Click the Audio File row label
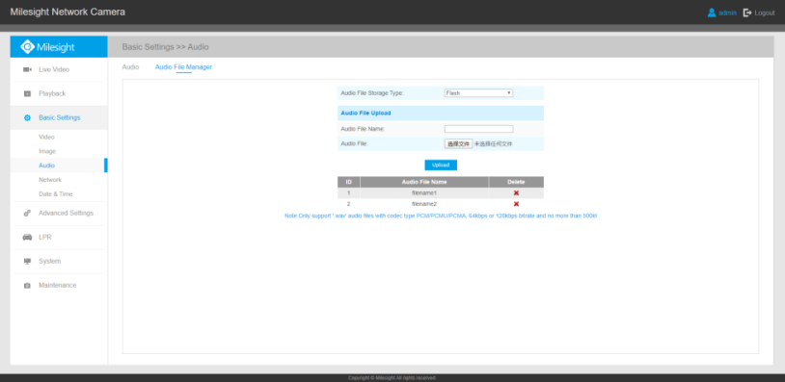The width and height of the screenshot is (785, 382). click(355, 143)
